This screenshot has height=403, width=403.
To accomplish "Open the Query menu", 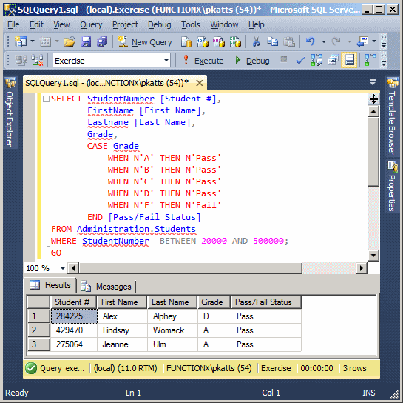I will 91,24.
